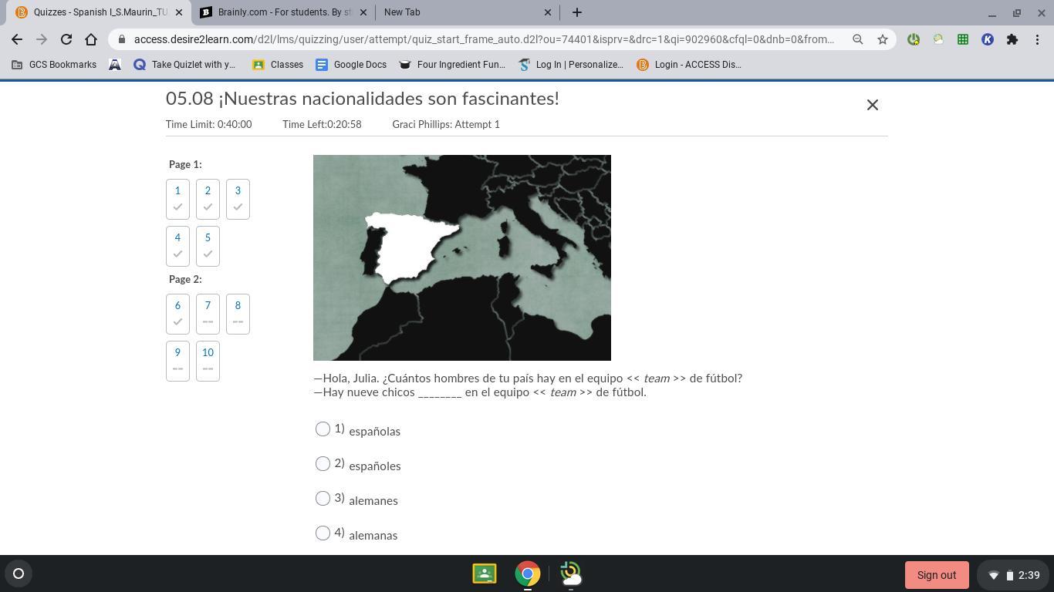Choose the alemanas radio button
Screen dimensions: 1054x592
(x=323, y=533)
